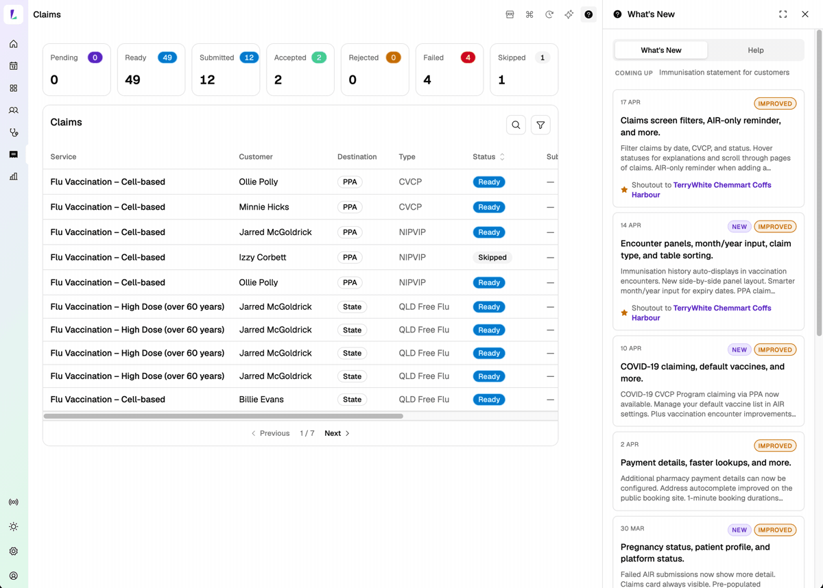Sort table by Status column arrows

(x=502, y=157)
